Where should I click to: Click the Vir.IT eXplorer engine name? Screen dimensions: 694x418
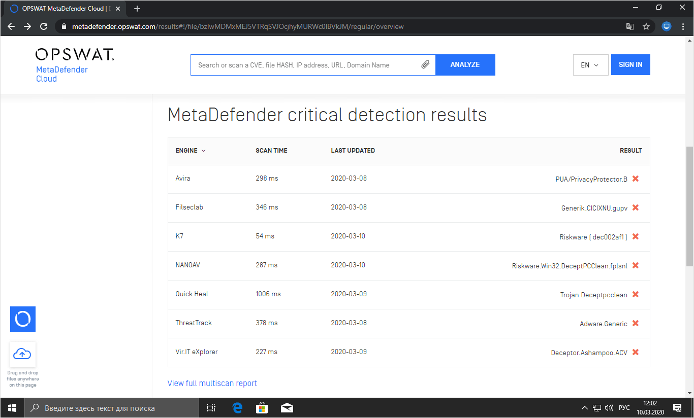(x=197, y=352)
